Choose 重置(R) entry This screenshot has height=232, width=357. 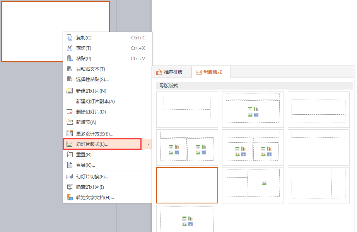point(107,154)
